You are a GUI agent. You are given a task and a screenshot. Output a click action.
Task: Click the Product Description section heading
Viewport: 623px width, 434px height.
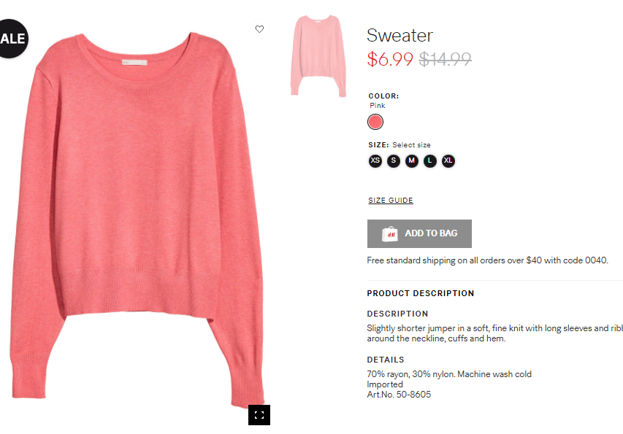pos(421,293)
